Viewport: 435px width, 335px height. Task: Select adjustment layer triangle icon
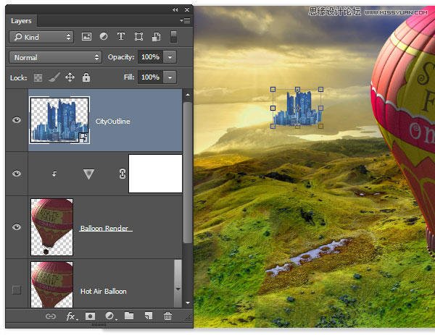(88, 174)
